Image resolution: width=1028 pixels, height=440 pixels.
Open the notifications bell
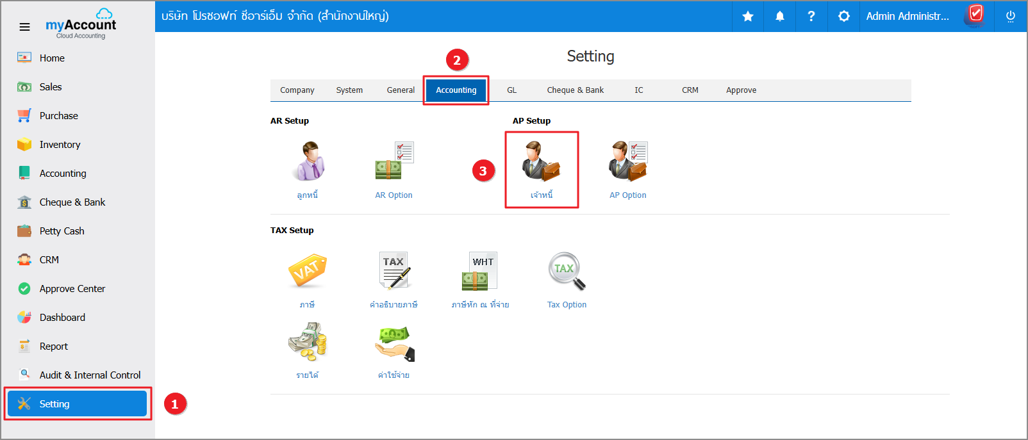coord(780,16)
